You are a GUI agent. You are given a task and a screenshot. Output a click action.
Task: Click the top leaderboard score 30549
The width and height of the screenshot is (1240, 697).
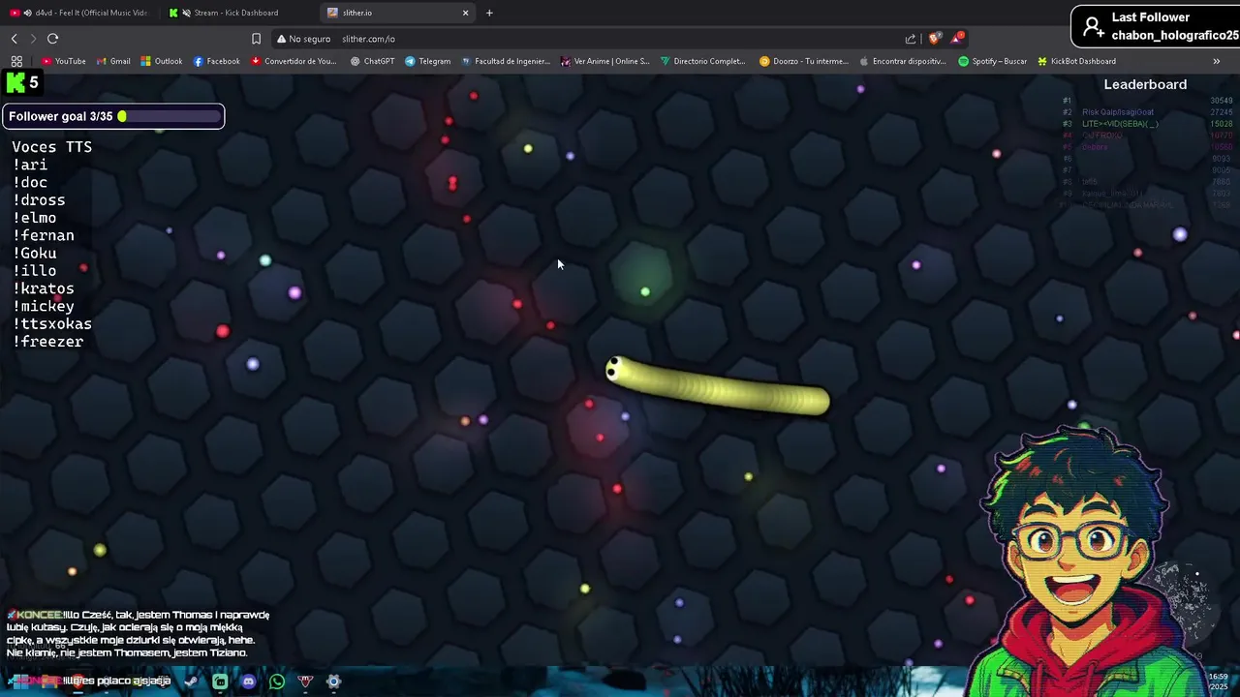(1221, 101)
